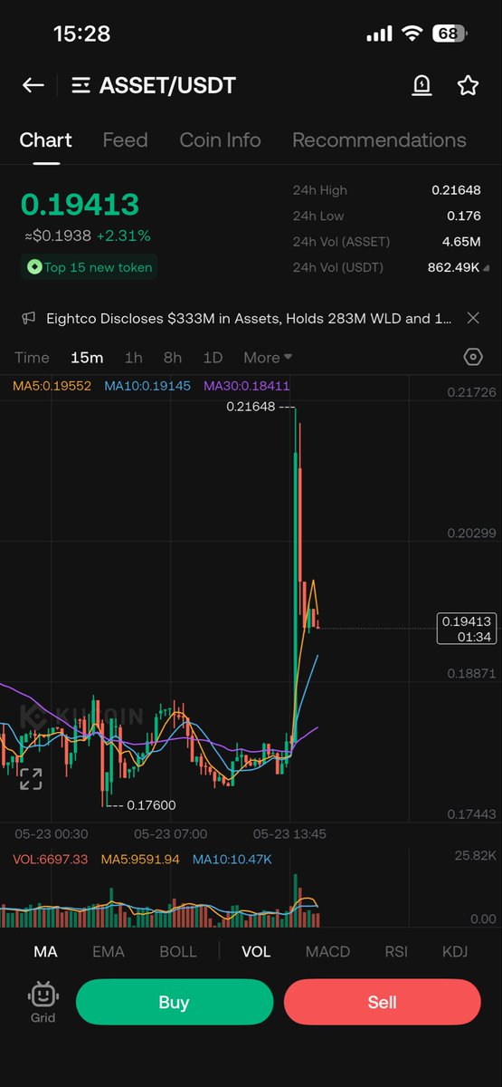Tap the cellular signal bars icon
Screen dimensions: 502x1087
380,34
